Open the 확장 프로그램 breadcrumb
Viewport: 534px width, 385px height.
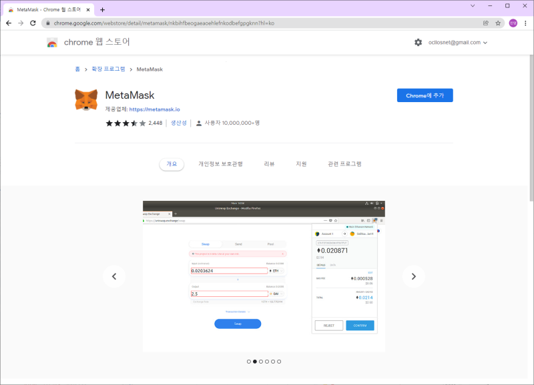tap(108, 69)
